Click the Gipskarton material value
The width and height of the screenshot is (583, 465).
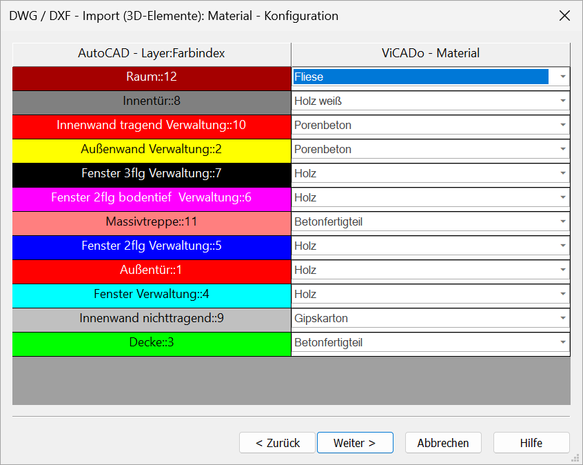point(321,318)
